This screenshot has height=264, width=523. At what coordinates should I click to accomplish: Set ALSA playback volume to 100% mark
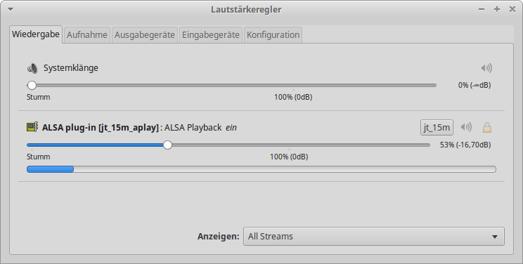pyautogui.click(x=289, y=145)
